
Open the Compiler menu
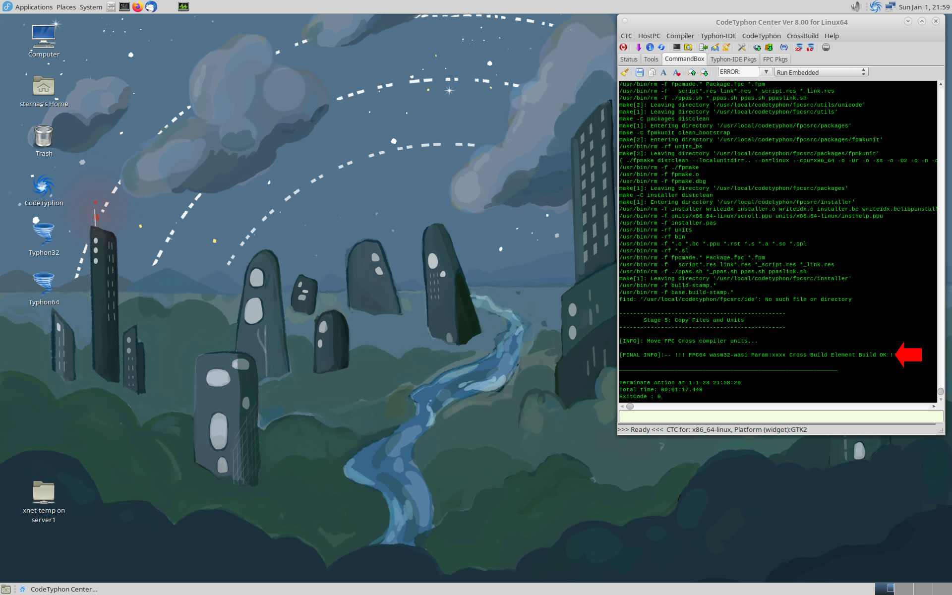[x=680, y=36]
